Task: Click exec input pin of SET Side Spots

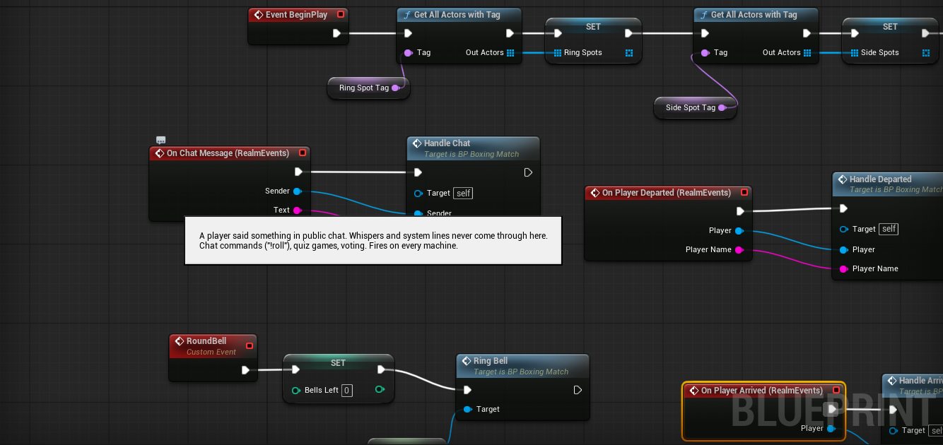Action: pos(855,33)
